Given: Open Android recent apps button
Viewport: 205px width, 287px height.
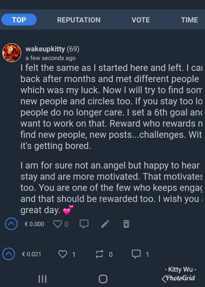Looking at the screenshot, I should point(42,279).
